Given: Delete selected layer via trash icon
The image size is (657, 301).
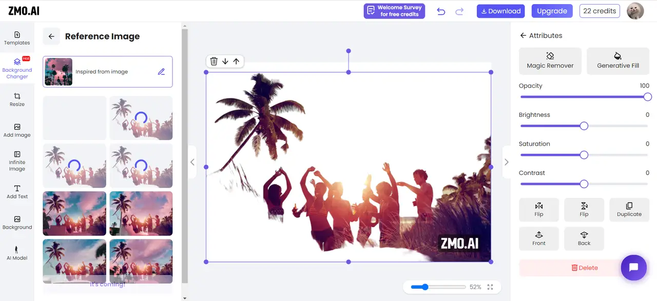Looking at the screenshot, I should (214, 61).
